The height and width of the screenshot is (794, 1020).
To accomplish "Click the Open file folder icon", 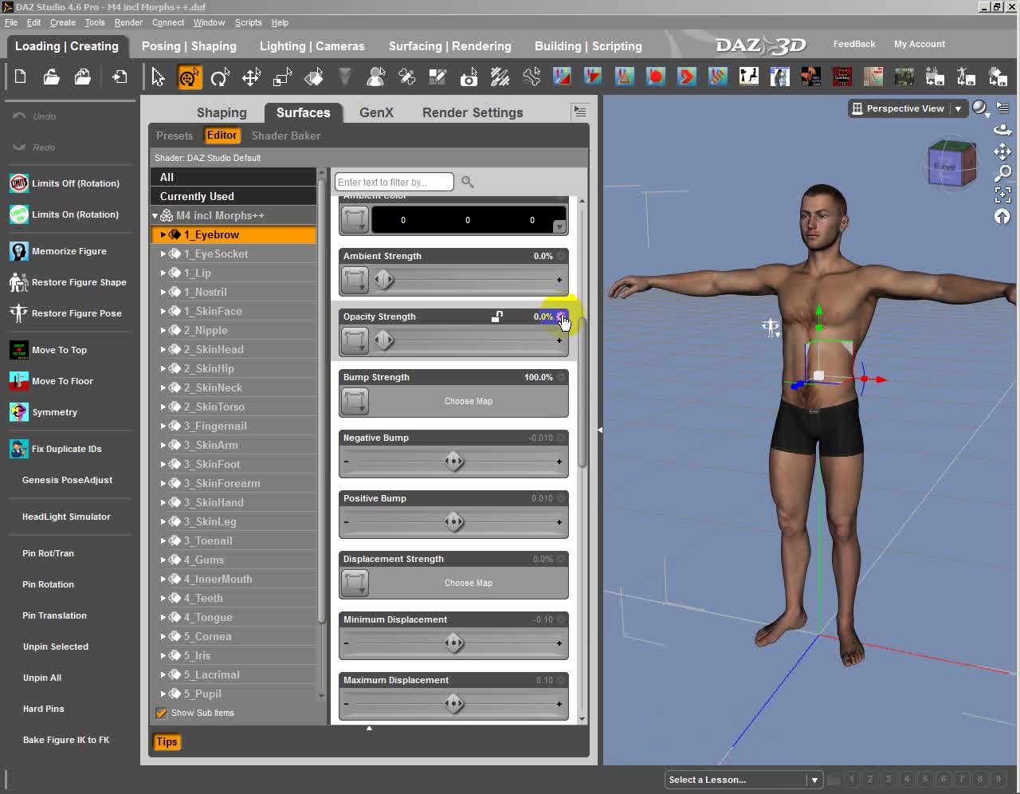I will (x=52, y=77).
